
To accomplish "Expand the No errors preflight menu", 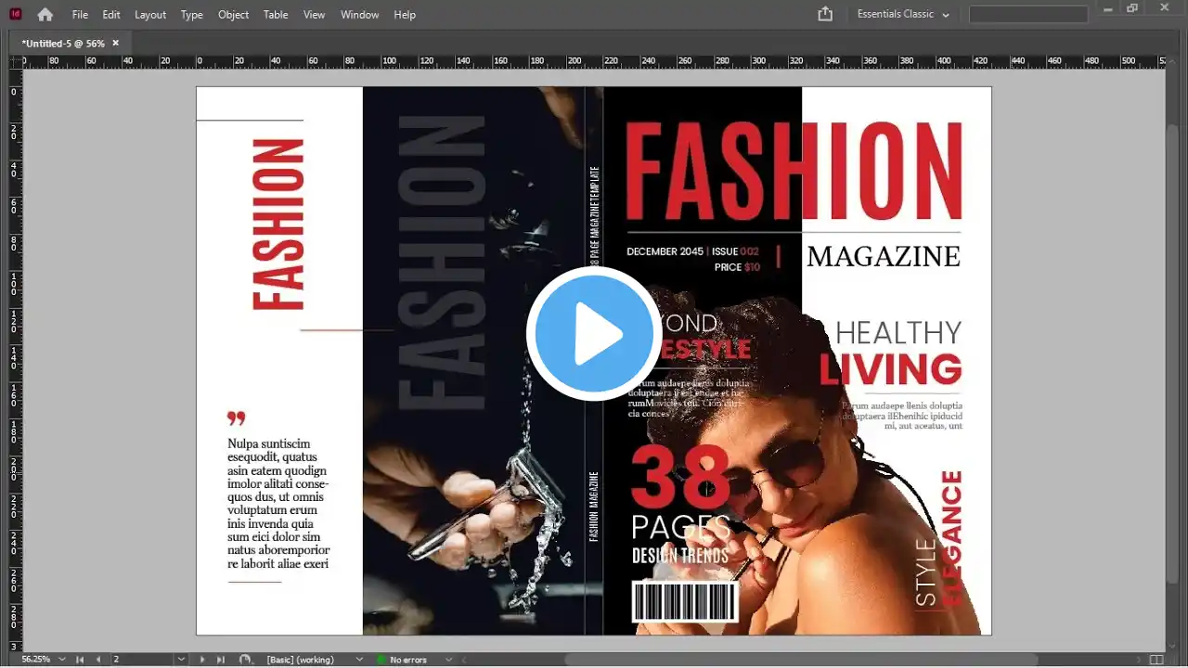I will (449, 660).
